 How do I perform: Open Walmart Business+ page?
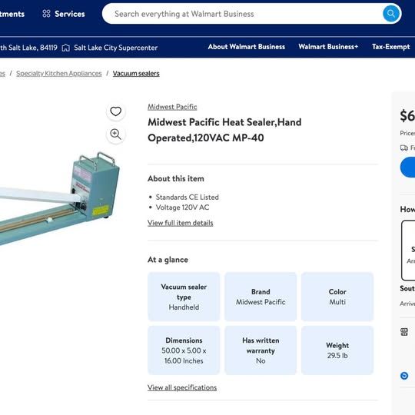(328, 47)
